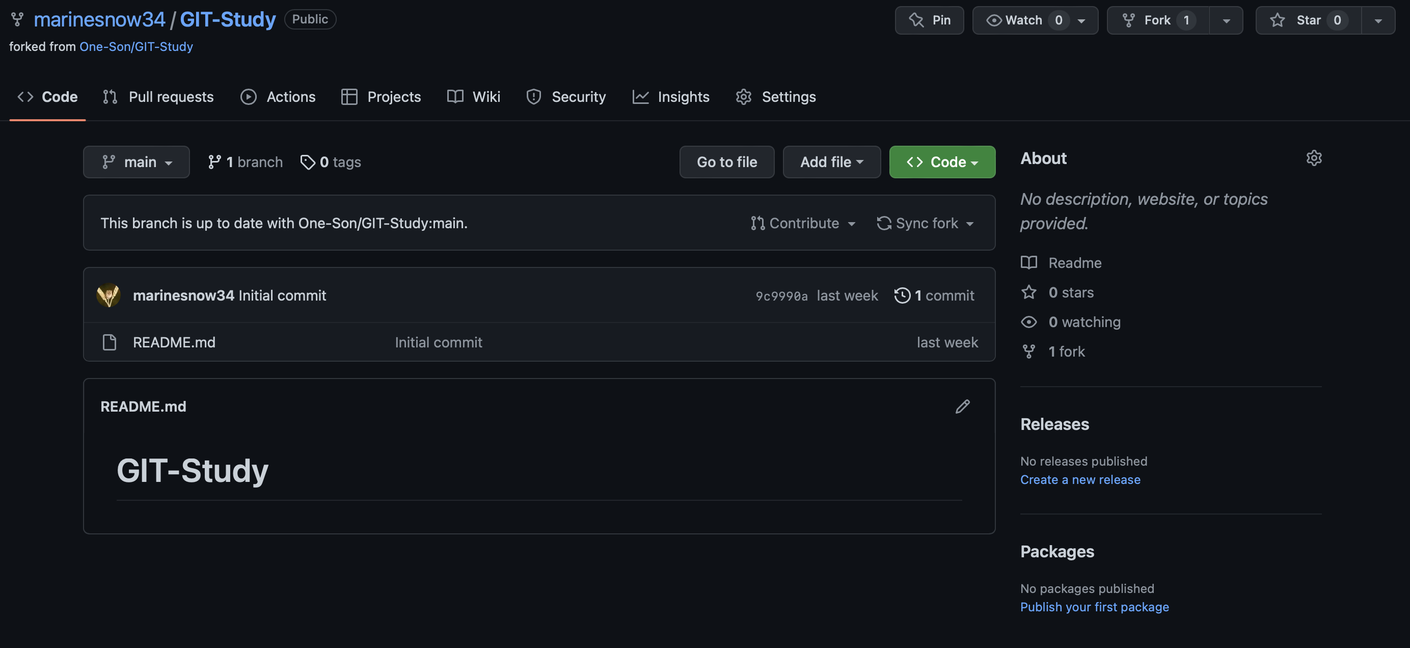The height and width of the screenshot is (648, 1410).
Task: Open marinesnow34 author link in commit row
Action: pos(183,295)
